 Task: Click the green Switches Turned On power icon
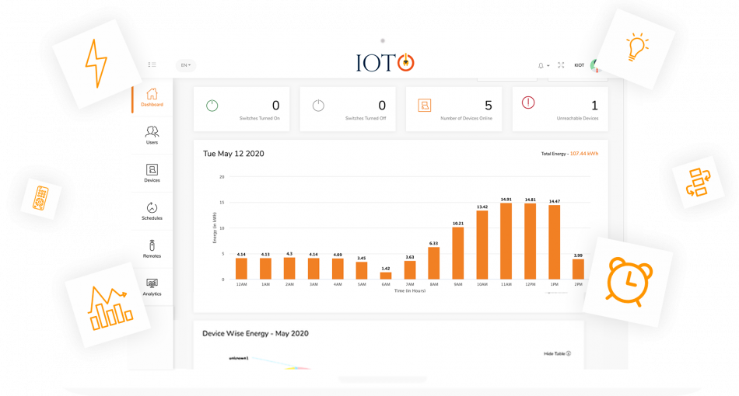click(x=212, y=106)
